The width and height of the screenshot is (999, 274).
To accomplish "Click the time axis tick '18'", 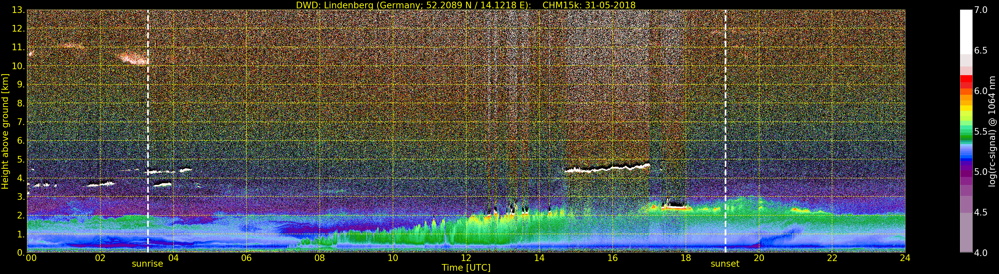I will coord(686,258).
